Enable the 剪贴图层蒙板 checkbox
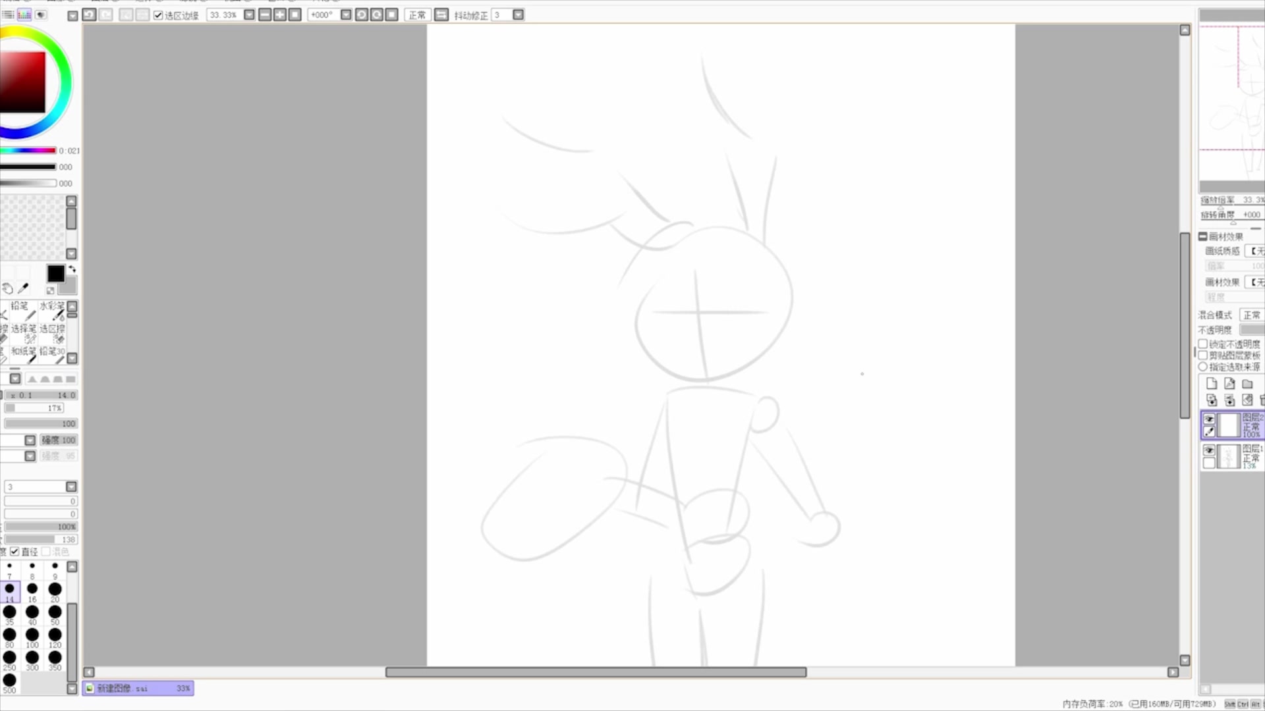 pos(1203,355)
